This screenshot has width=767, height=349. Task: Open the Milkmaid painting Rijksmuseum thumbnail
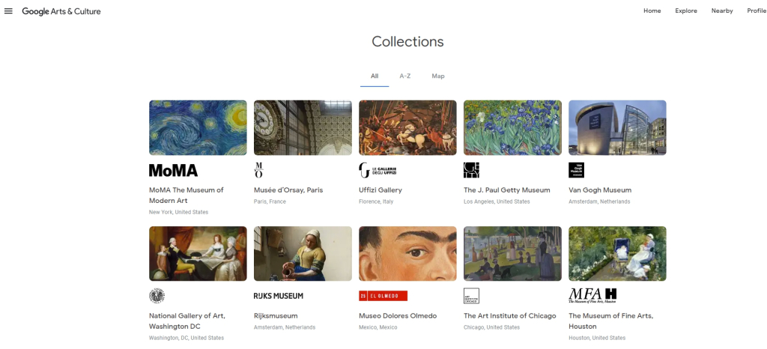(x=303, y=253)
